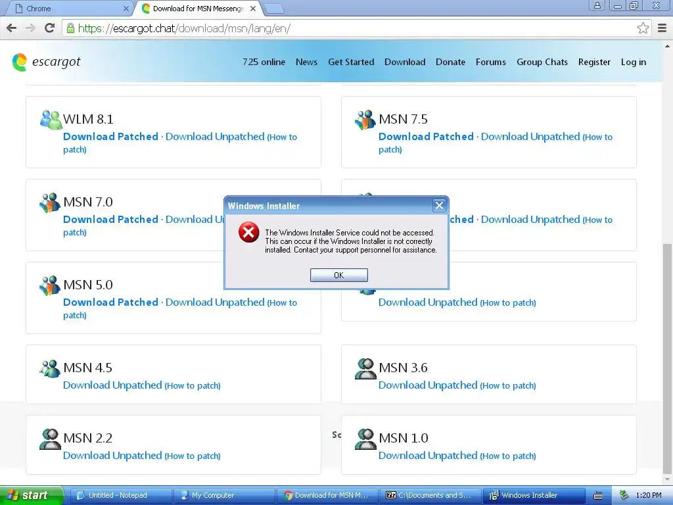The height and width of the screenshot is (505, 673).
Task: Open the Download nav item
Action: click(405, 62)
